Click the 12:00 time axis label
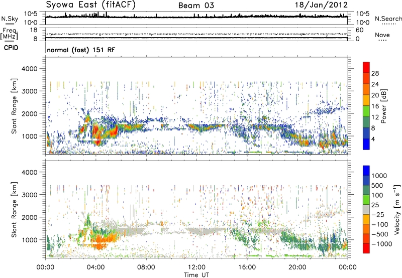This screenshot has height=278, width=402. coord(196,267)
